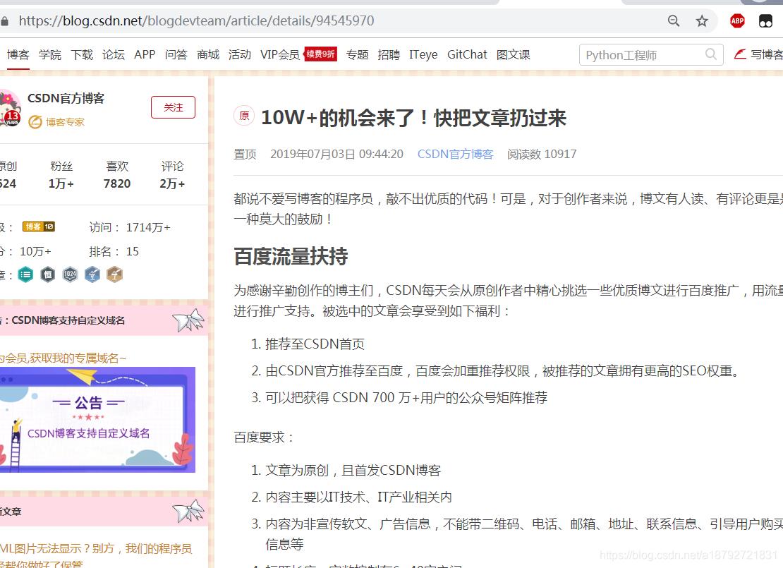The image size is (783, 568).
Task: Open the 公告 custom domain banner image
Action: click(x=97, y=420)
